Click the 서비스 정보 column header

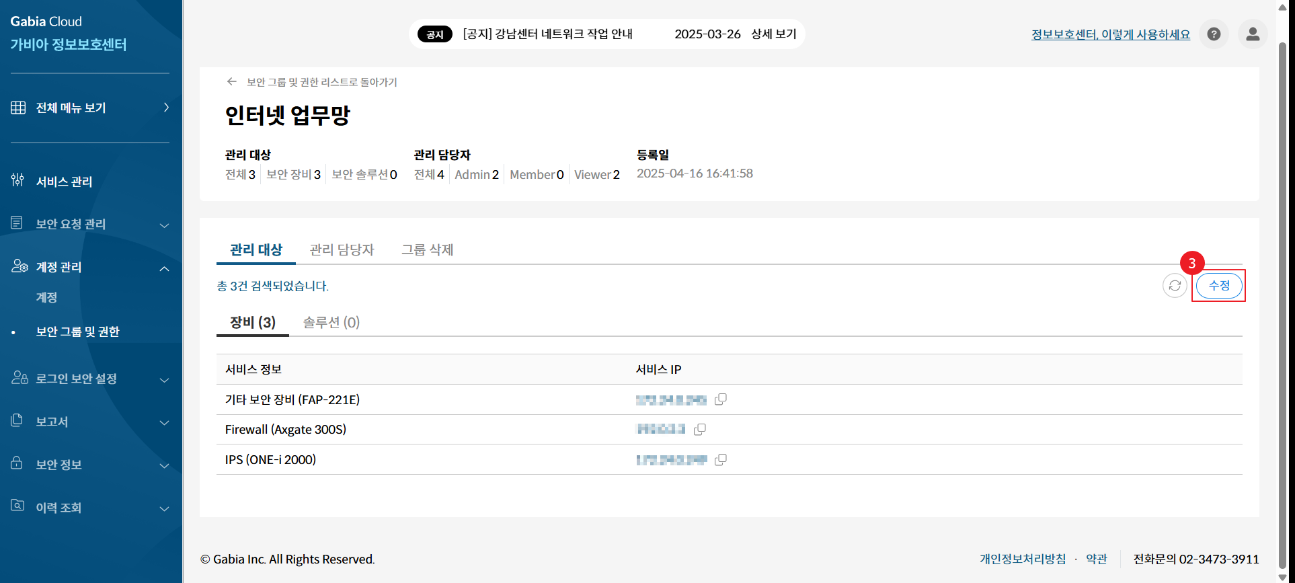point(253,369)
